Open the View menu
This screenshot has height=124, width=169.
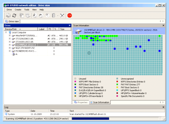pyautogui.click(x=34, y=10)
